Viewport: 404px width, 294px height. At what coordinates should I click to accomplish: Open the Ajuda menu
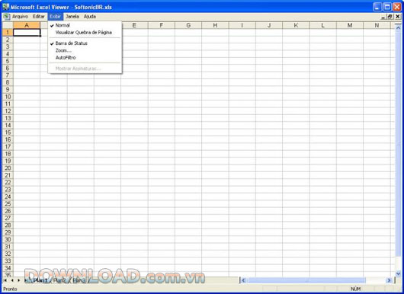click(90, 17)
